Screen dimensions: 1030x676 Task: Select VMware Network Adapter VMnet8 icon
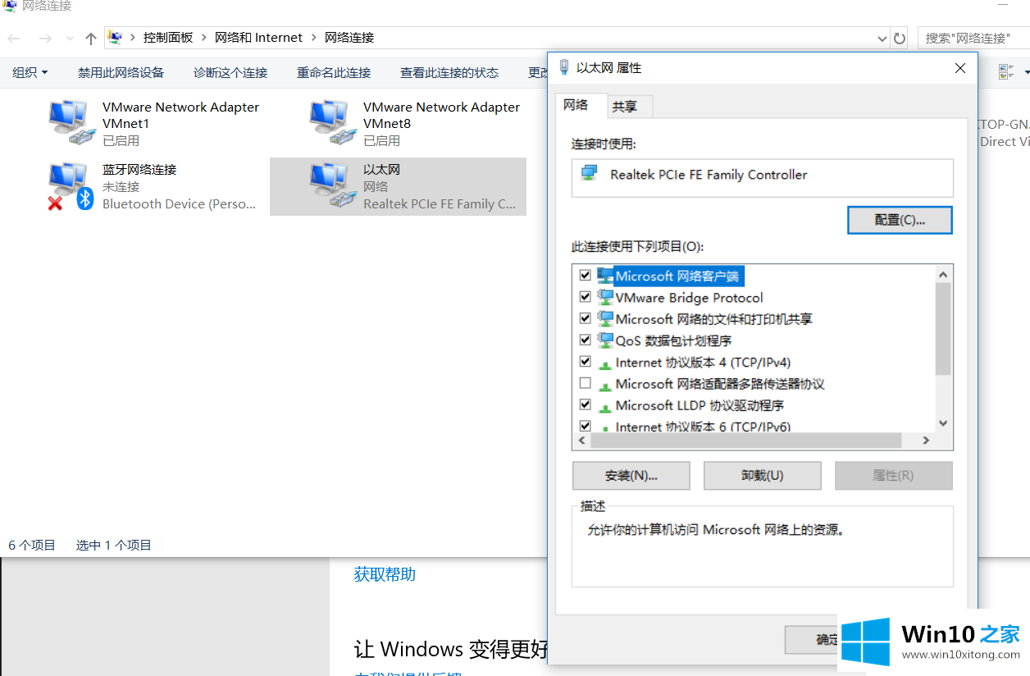pos(334,123)
